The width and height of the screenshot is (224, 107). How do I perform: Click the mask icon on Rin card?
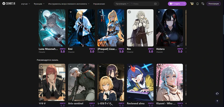pyautogui.click(x=129, y=12)
